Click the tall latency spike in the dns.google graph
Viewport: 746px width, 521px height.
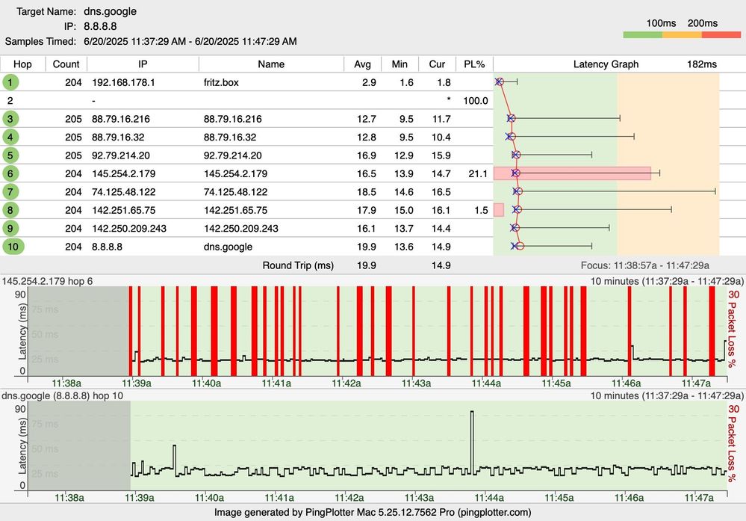point(472,441)
